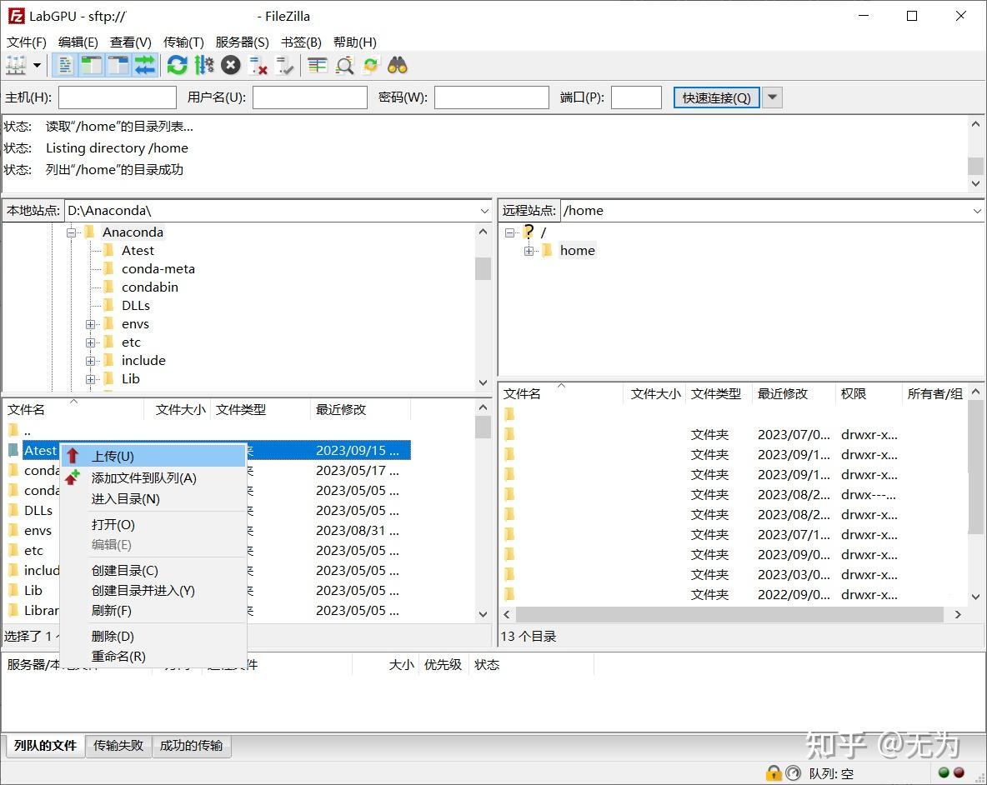
Task: Click the 快速连接(Q) button
Action: 716,97
